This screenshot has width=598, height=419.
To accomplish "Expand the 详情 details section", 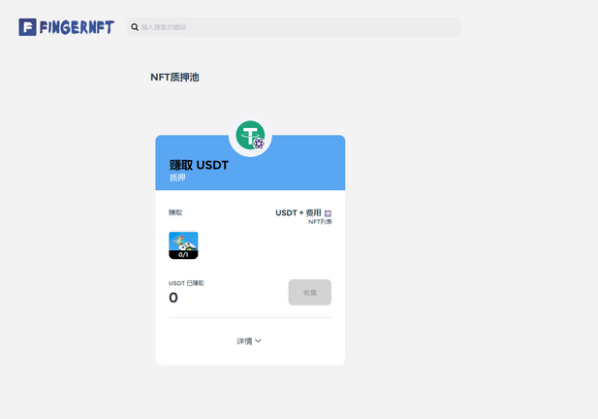I will pos(249,341).
